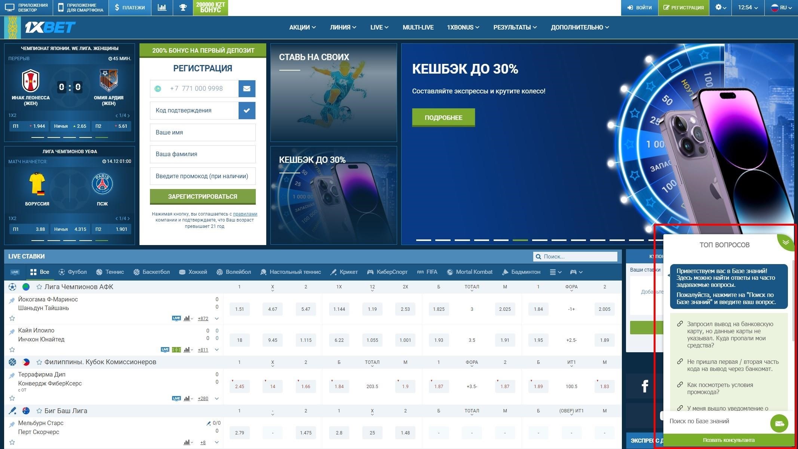798x449 pixels.
Task: Select the Волейбол sport filter
Action: [234, 272]
